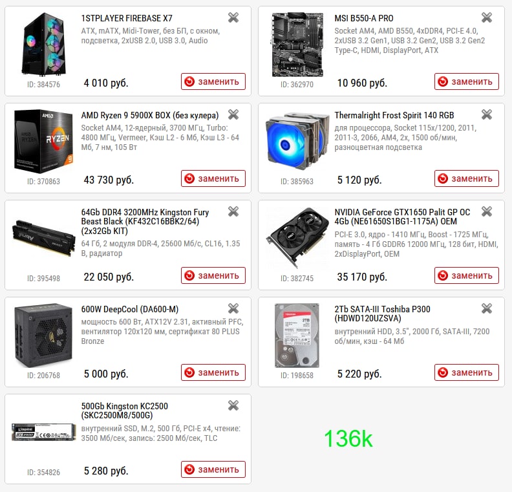Image resolution: width=512 pixels, height=492 pixels.
Task: Replace the MSI B550-A PRO motherboard
Action: (467, 81)
